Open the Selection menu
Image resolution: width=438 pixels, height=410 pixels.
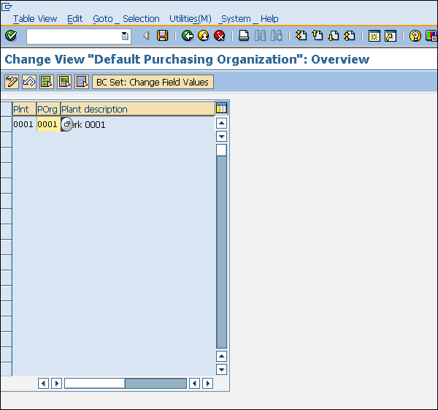coord(141,19)
